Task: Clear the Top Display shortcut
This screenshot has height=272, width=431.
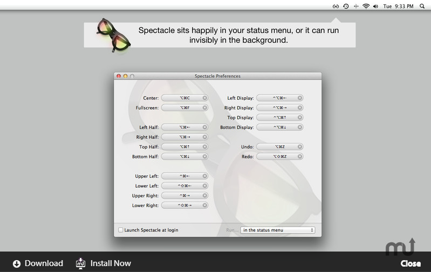Action: [x=300, y=117]
